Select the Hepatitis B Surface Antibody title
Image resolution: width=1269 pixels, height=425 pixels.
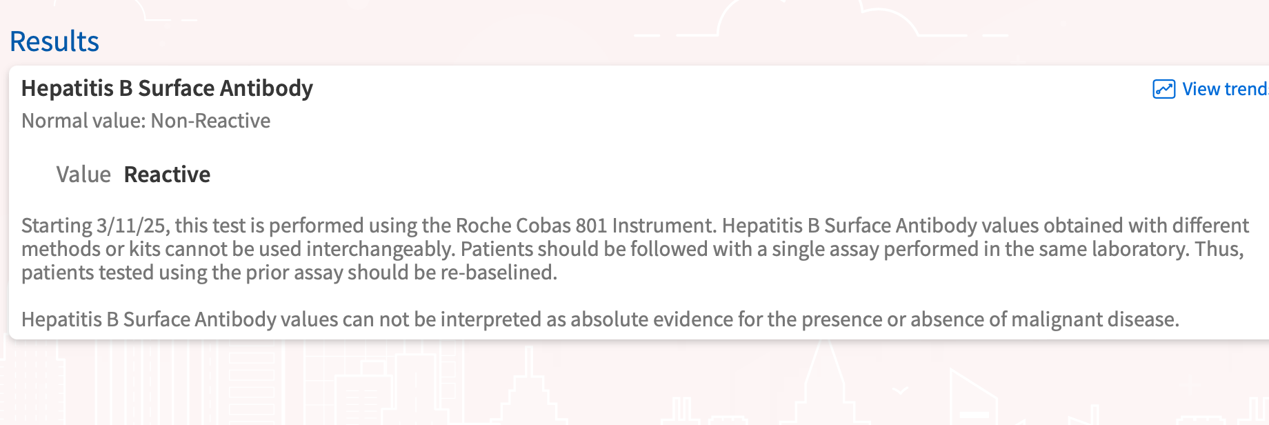click(167, 88)
